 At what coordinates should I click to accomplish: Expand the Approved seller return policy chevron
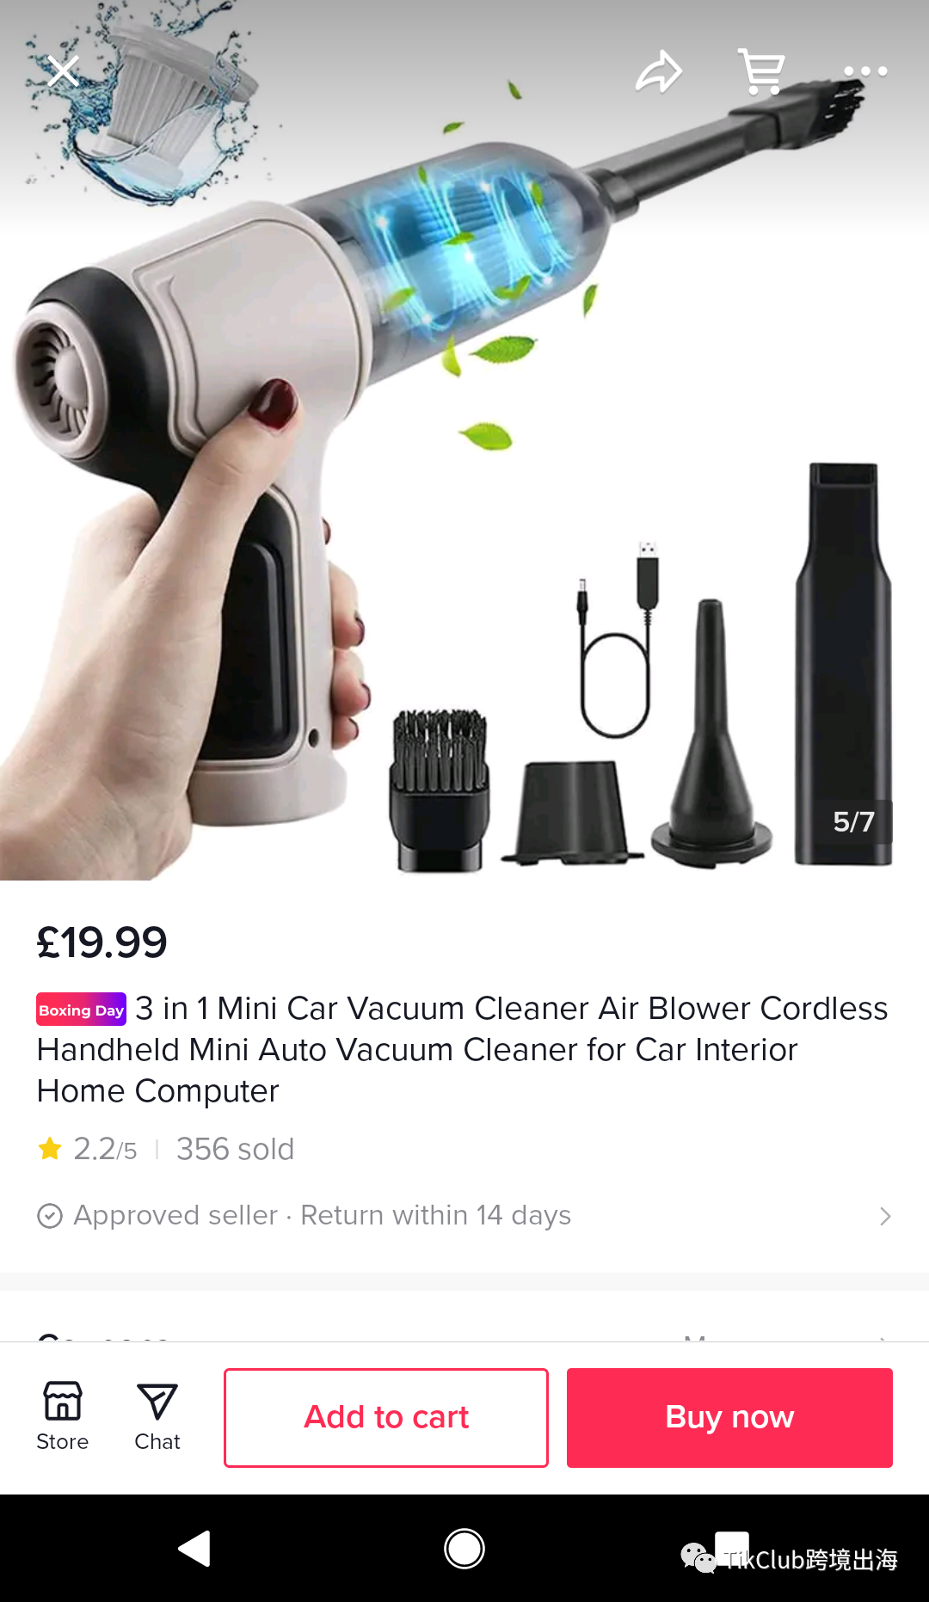point(885,1216)
